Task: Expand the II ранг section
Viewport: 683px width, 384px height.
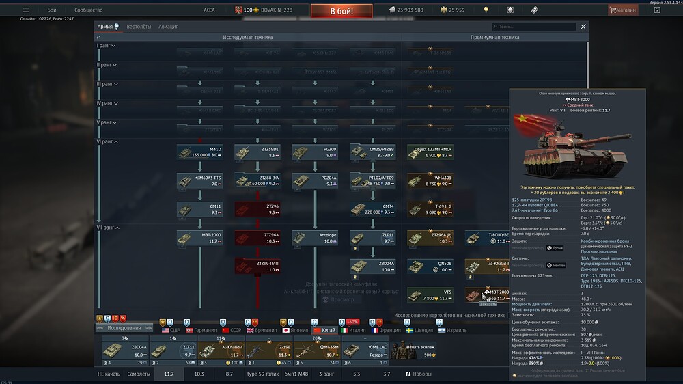Action: tap(107, 64)
